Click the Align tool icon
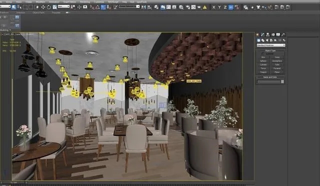The height and width of the screenshot is (186, 320). [149, 7]
